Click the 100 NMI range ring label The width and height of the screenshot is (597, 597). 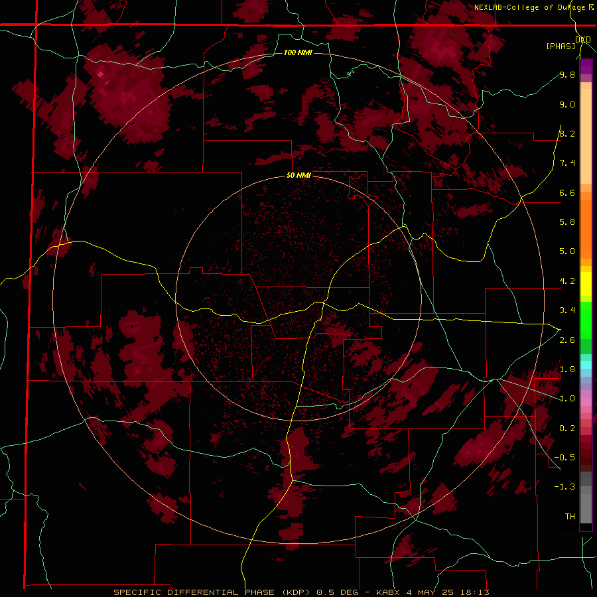pos(298,52)
